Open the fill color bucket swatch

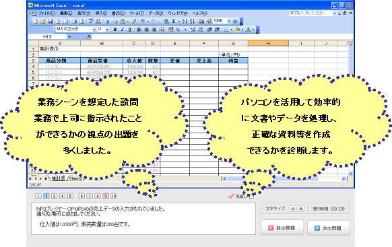point(237,30)
